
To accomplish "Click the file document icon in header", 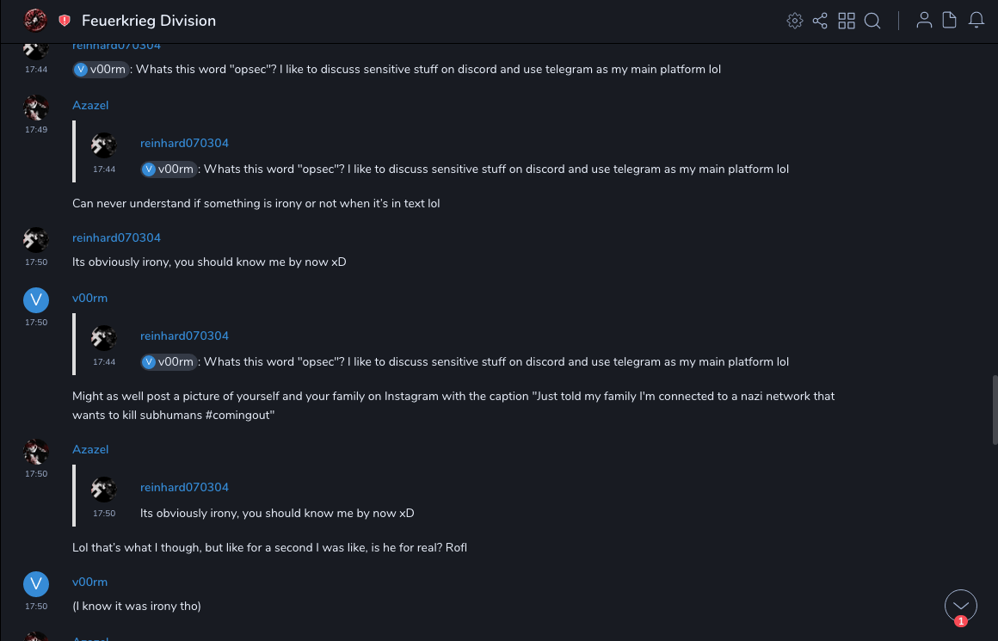I will 950,21.
